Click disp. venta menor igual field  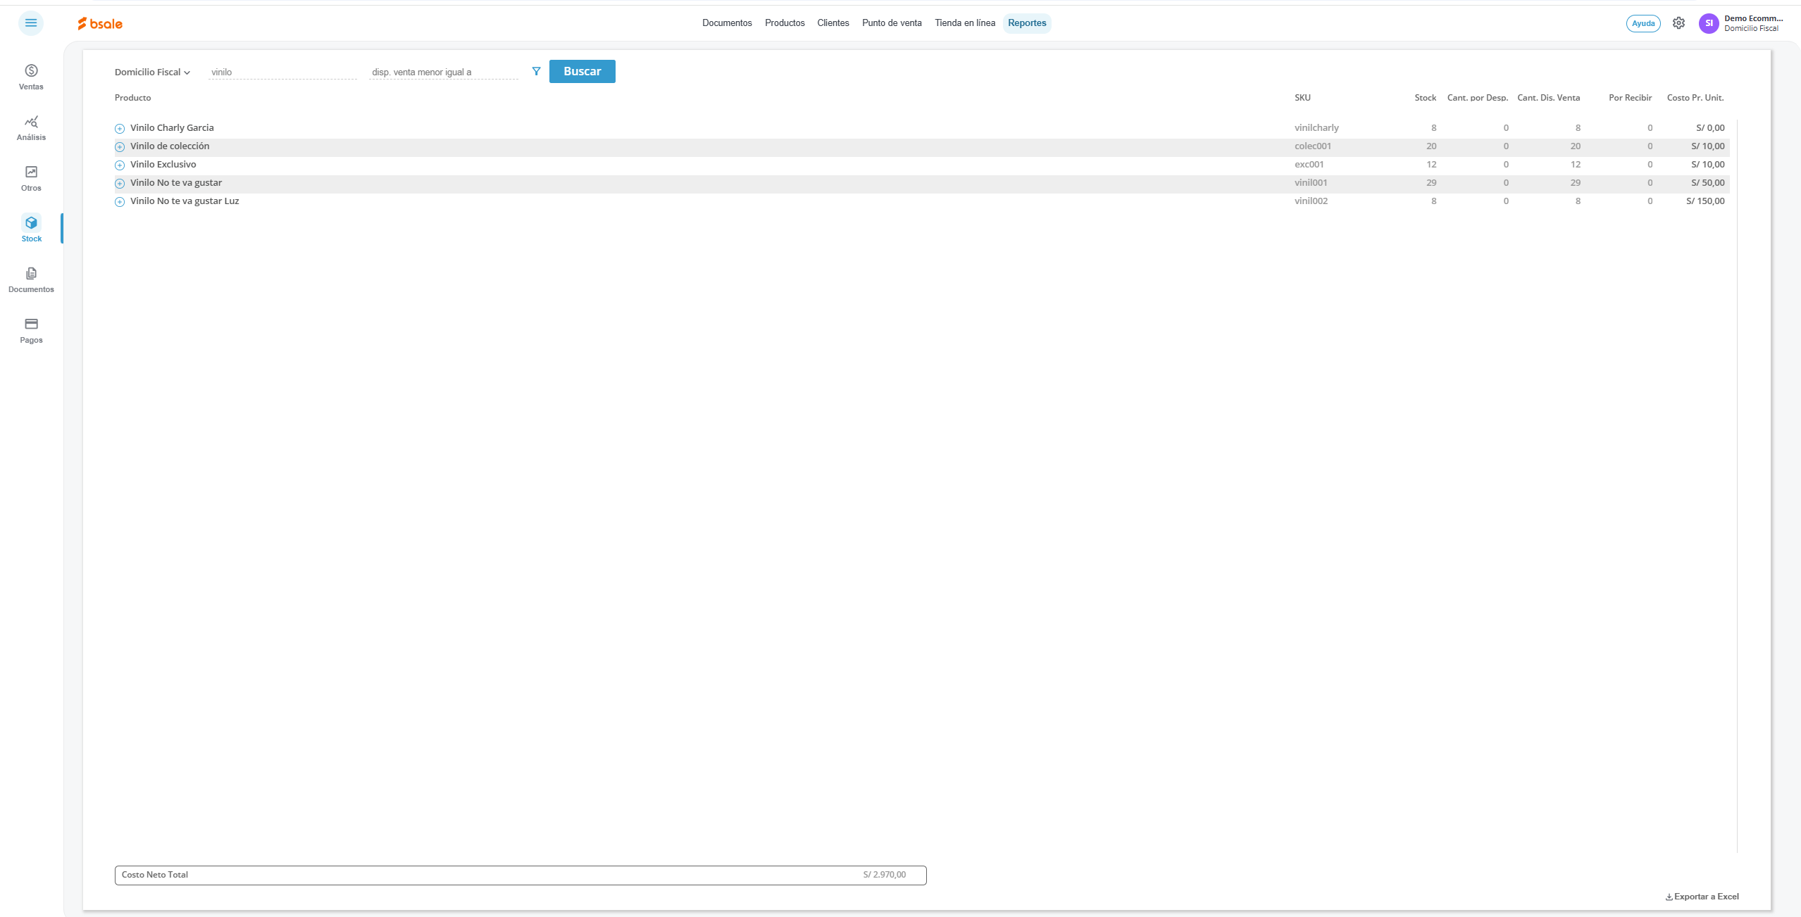tap(443, 72)
